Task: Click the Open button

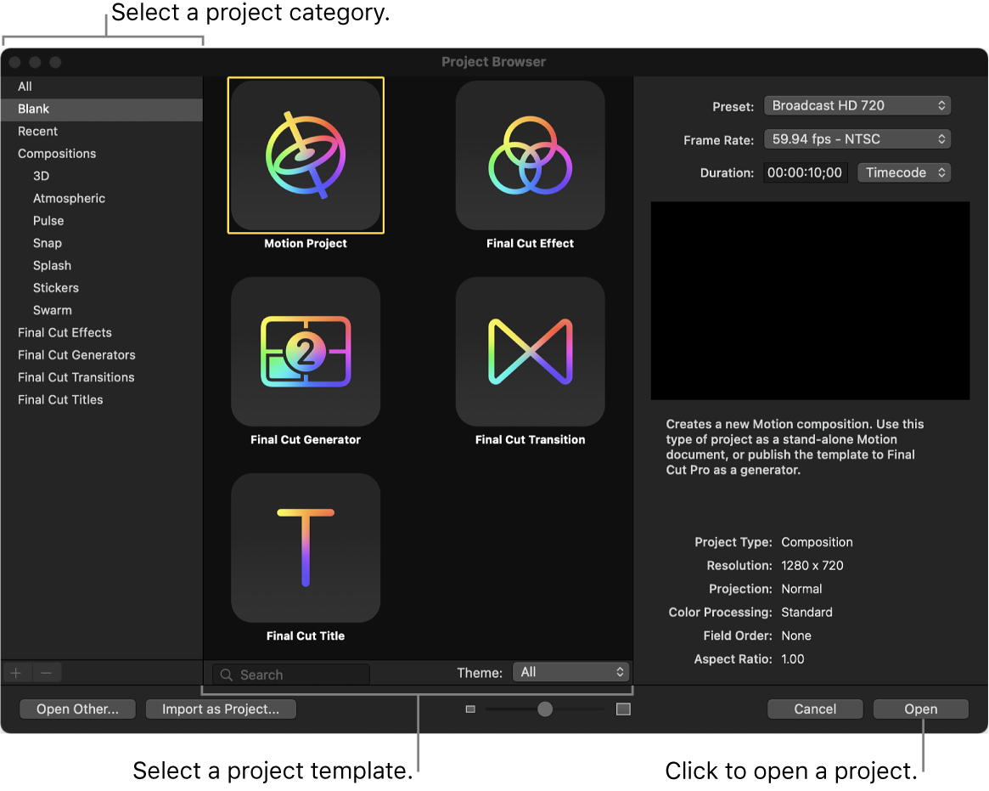Action: click(x=920, y=709)
